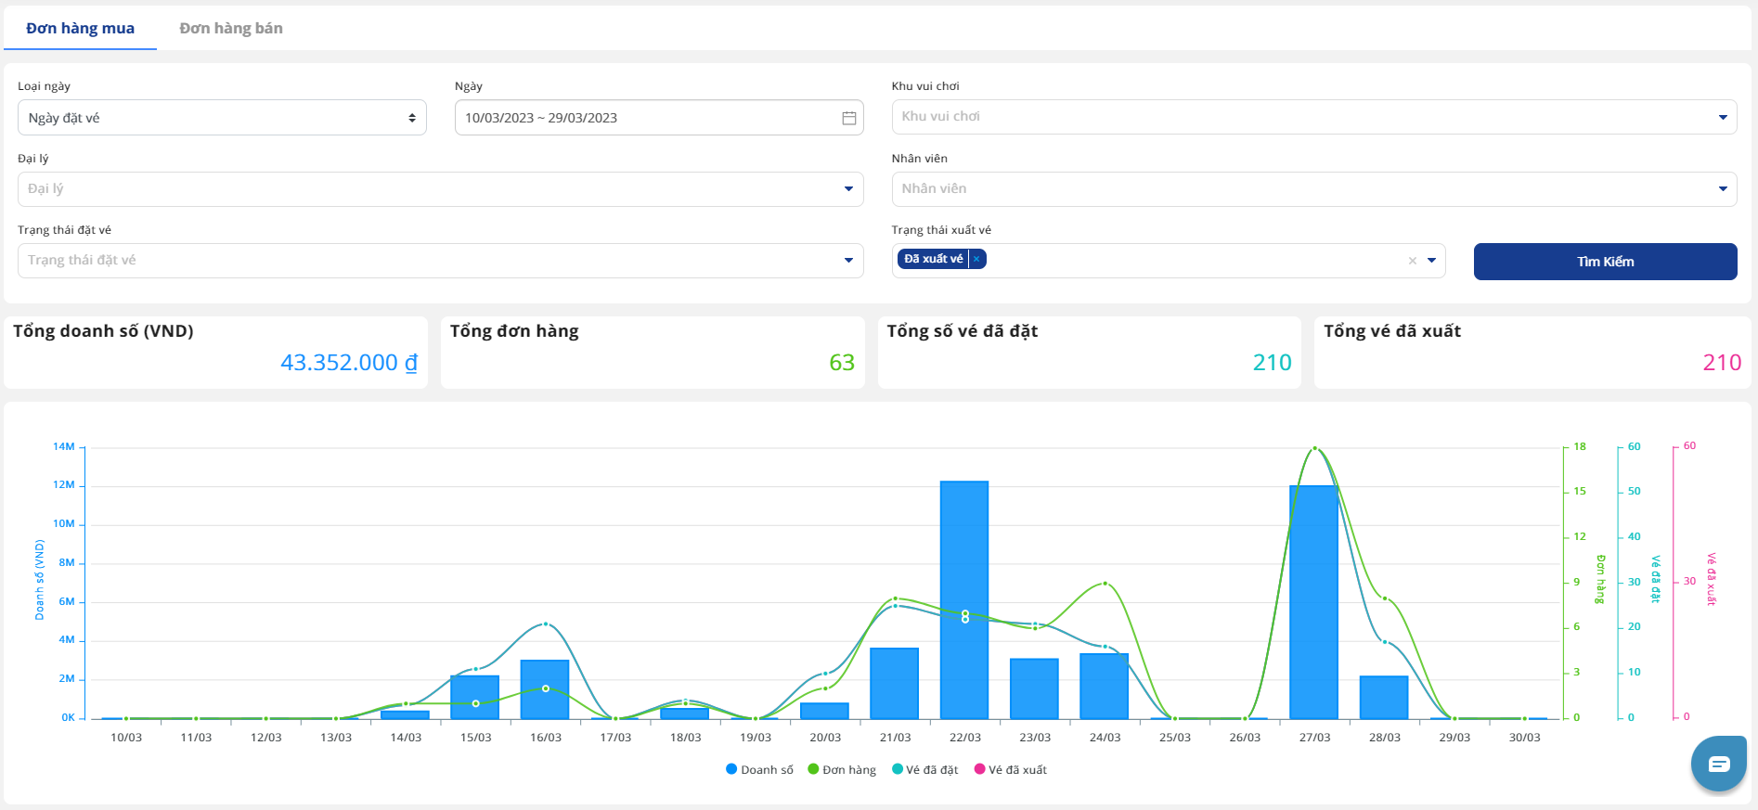Click the Tìm Kiếm button
1758x810 pixels.
(x=1605, y=262)
